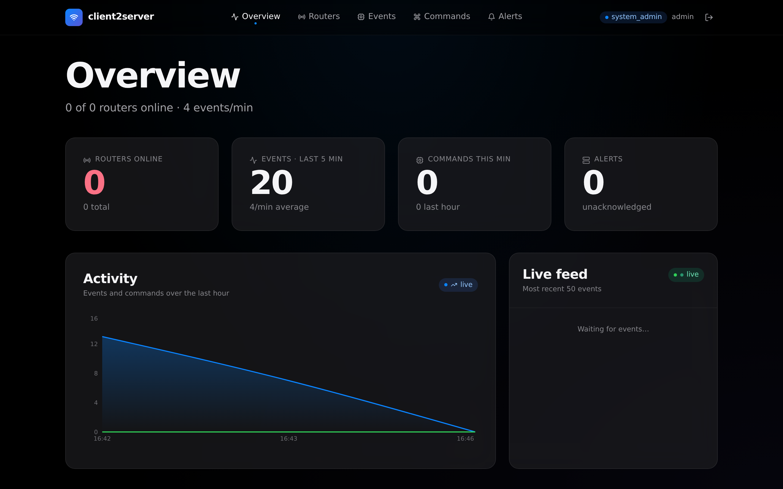Go to the Events tab
Image resolution: width=783 pixels, height=489 pixels.
click(x=377, y=17)
